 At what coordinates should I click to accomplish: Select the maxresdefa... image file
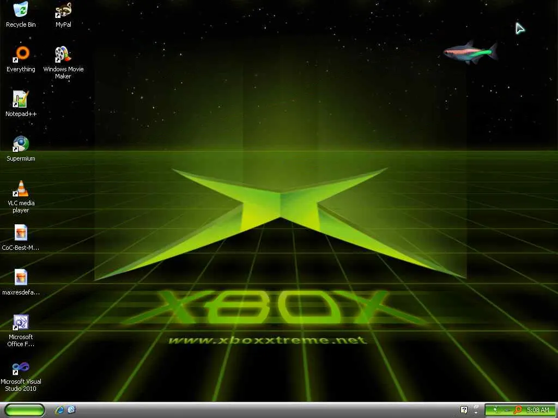point(21,282)
